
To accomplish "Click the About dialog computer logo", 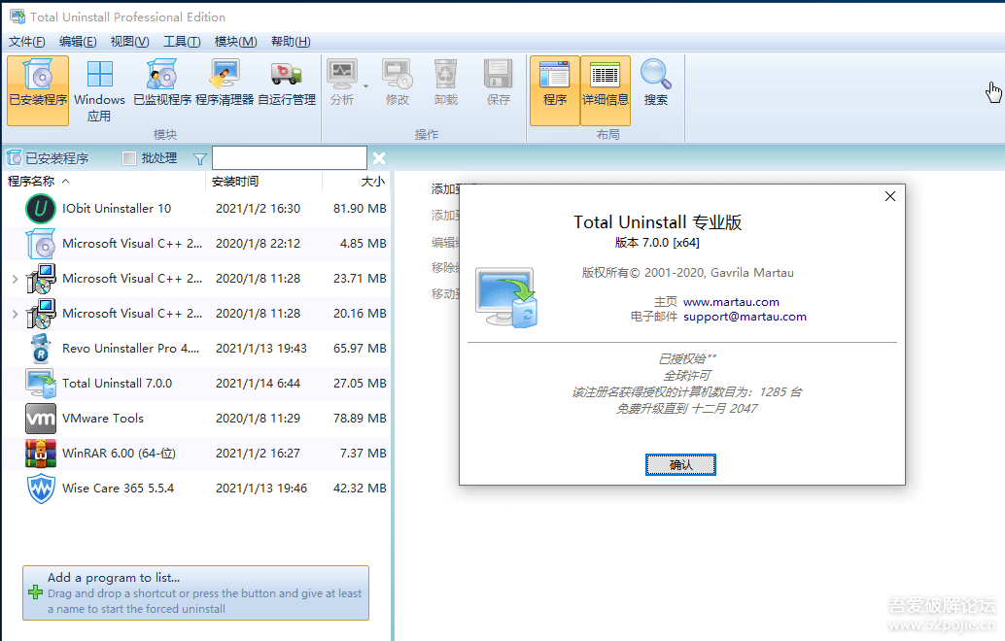I will pyautogui.click(x=507, y=298).
